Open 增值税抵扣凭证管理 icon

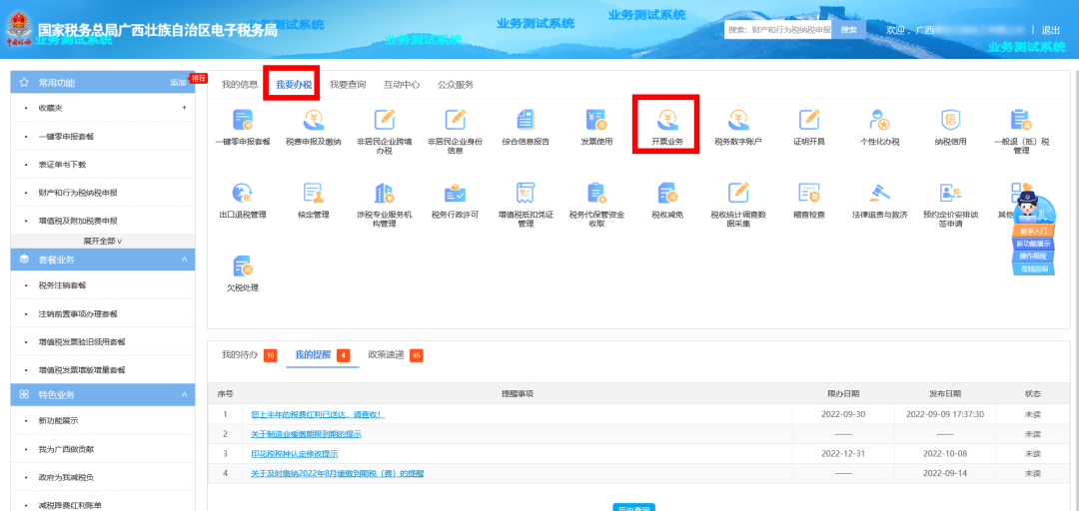(526, 194)
